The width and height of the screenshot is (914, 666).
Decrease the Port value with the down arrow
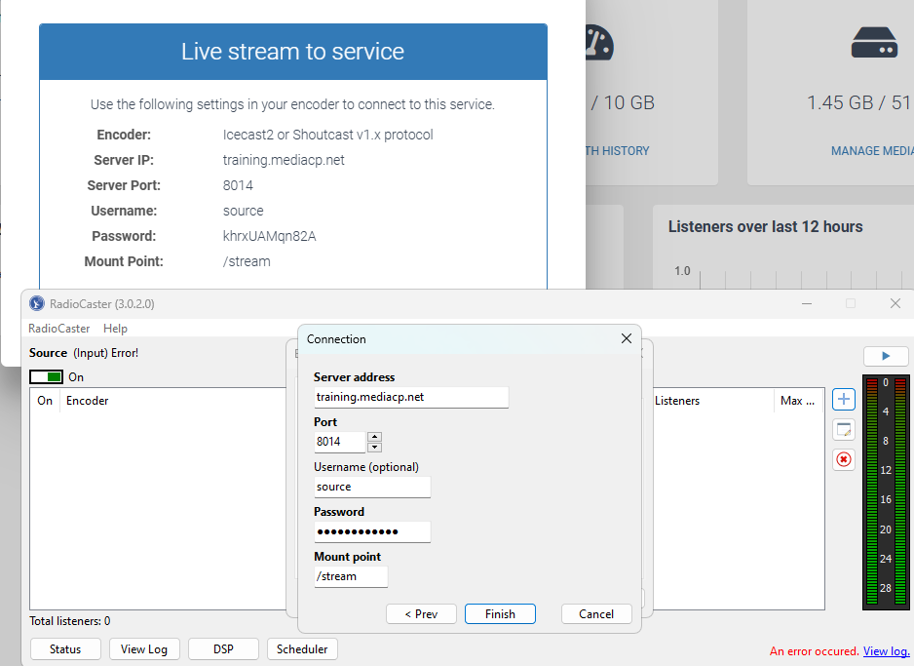[x=375, y=448]
